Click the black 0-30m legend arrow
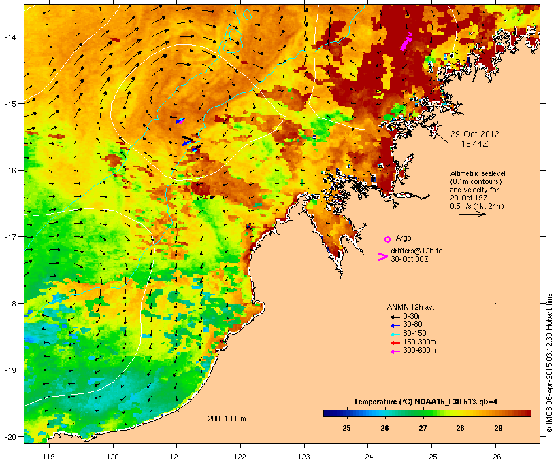 pyautogui.click(x=395, y=317)
